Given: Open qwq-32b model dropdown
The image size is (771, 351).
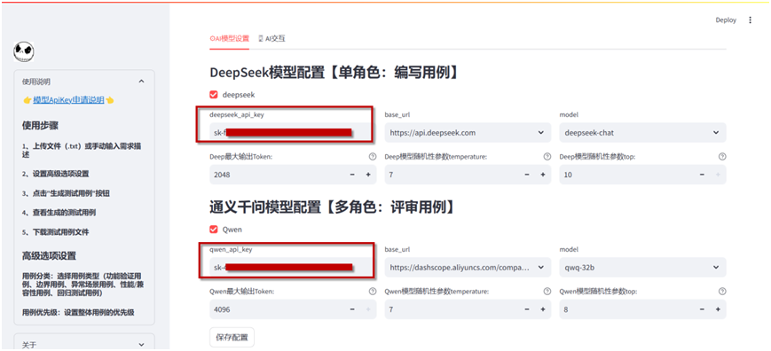Looking at the screenshot, I should (x=642, y=268).
